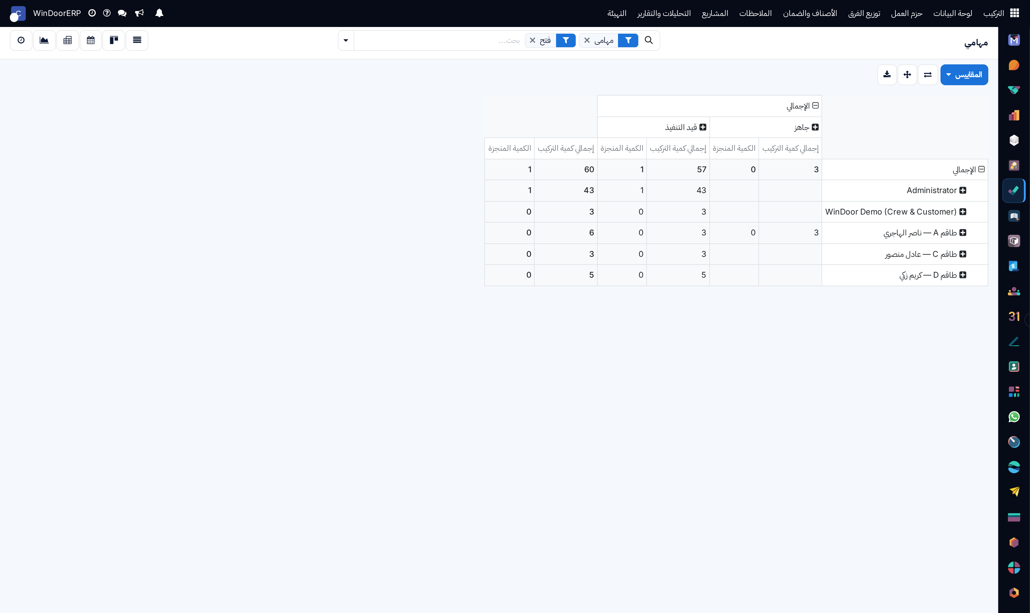Open the المقاييس measures dropdown
This screenshot has width=1030, height=613.
[x=964, y=75]
